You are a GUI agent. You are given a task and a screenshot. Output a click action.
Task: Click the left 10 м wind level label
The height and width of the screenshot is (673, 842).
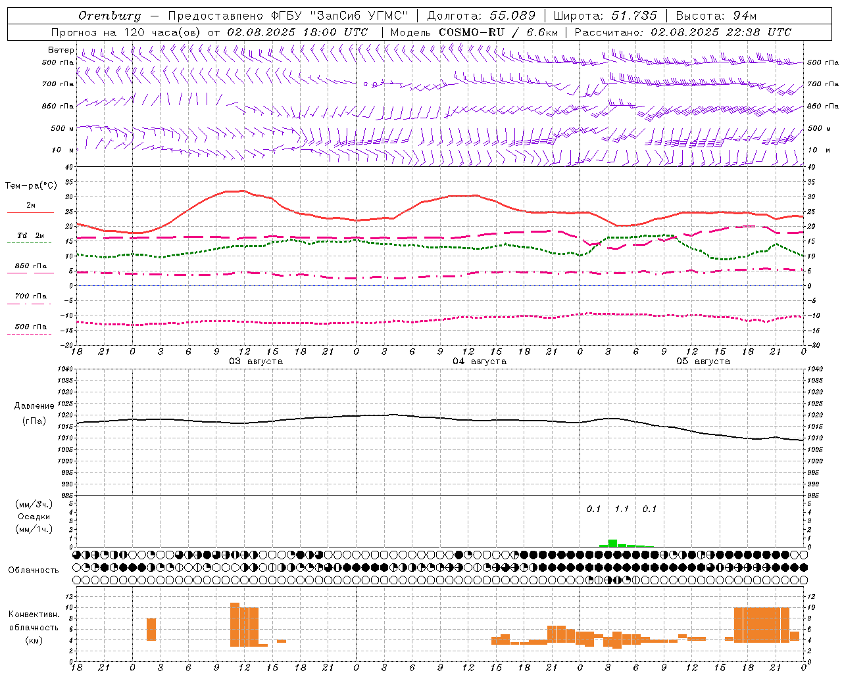[63, 151]
